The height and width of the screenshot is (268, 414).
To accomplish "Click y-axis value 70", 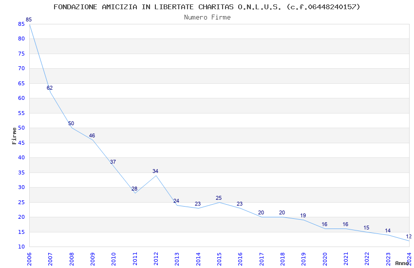I will (x=21, y=68).
